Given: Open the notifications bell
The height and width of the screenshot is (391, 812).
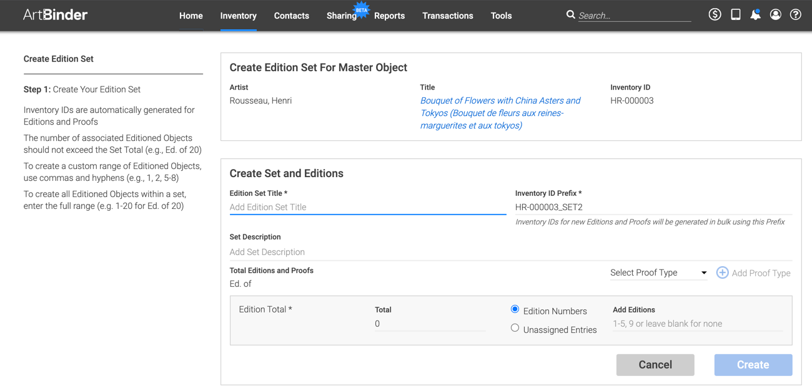Looking at the screenshot, I should tap(755, 14).
